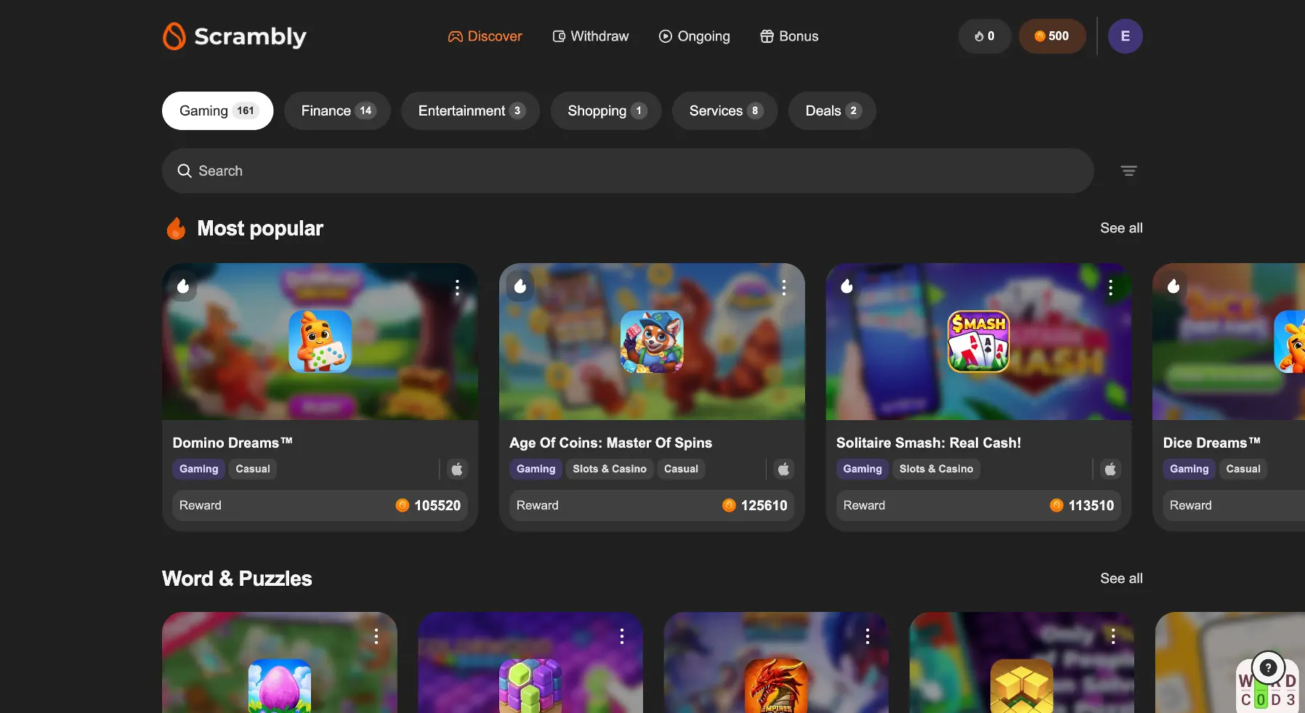Open Age Of Coins: Master Of Spins title
Screen dimensions: 1305x713
click(610, 443)
